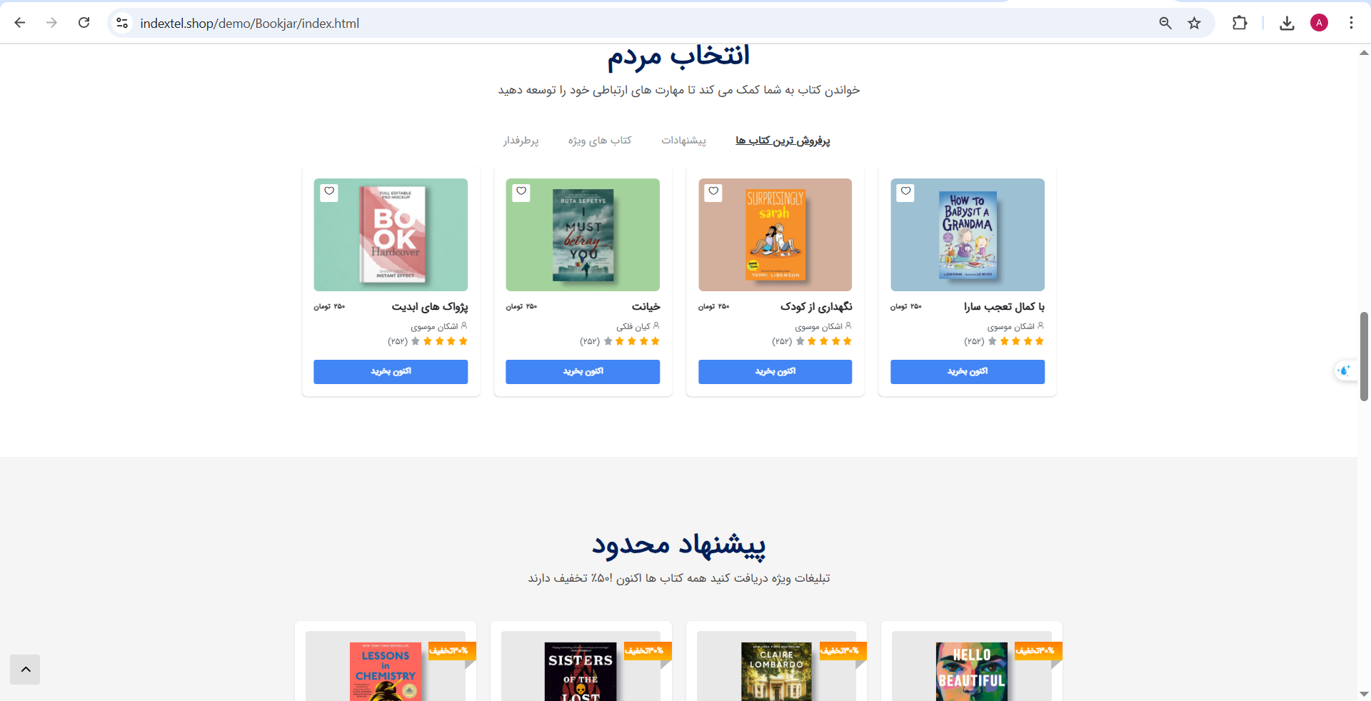Image resolution: width=1371 pixels, height=701 pixels.
Task: Click the scroll-to-top arrow button
Action: coord(26,670)
